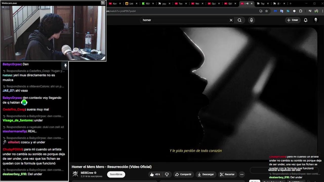The height and width of the screenshot is (182, 324).
Task: Click the magnifier search button
Action: click(239, 20)
